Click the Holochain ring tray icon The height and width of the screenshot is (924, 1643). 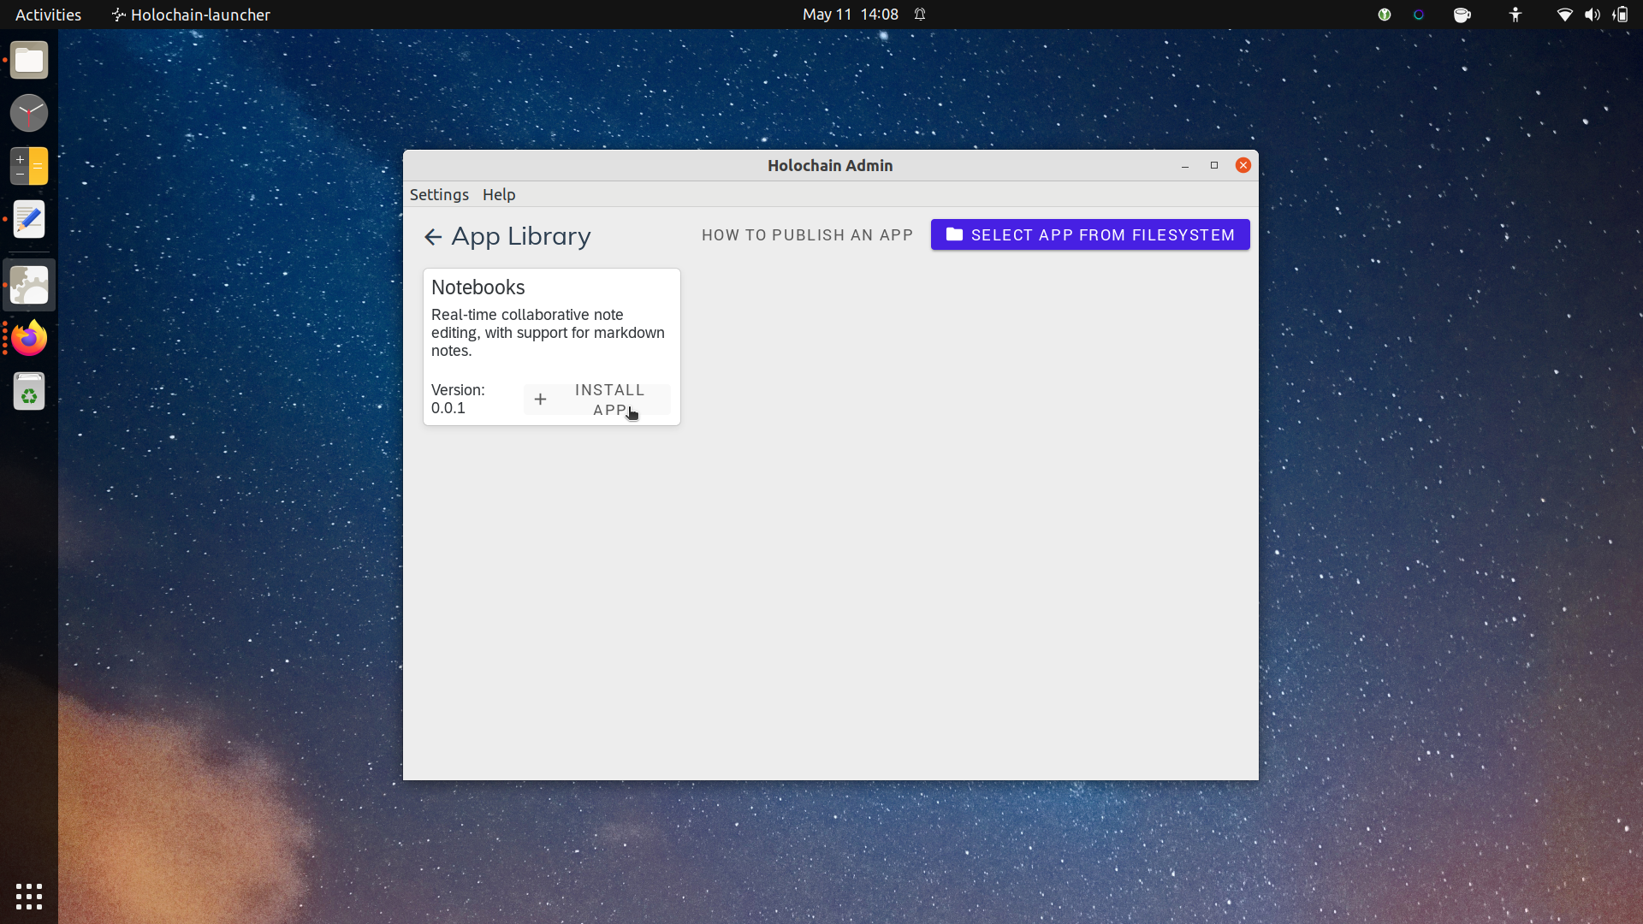tap(1419, 15)
